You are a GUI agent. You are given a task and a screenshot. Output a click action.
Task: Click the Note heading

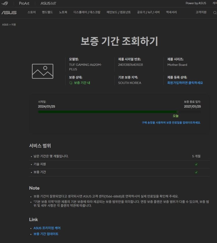point(34,188)
